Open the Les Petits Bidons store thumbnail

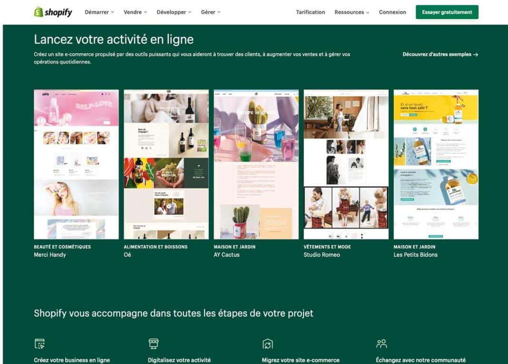point(436,164)
